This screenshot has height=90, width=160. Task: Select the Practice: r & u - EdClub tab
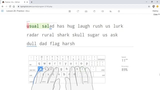tap(15, 2)
